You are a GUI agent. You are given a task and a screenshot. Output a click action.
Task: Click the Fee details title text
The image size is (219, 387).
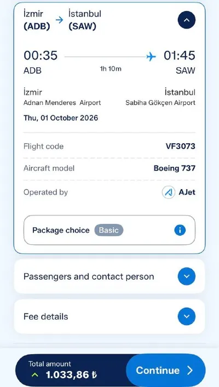pyautogui.click(x=46, y=316)
